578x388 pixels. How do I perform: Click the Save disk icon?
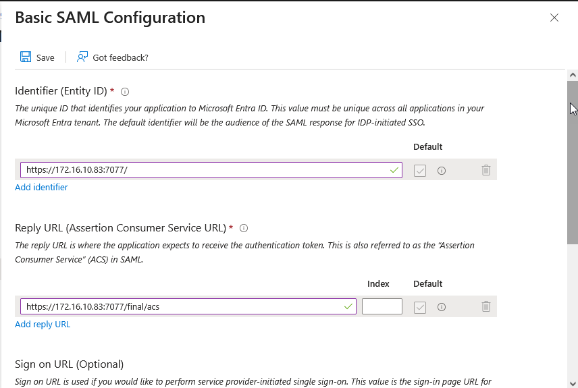[x=26, y=57]
